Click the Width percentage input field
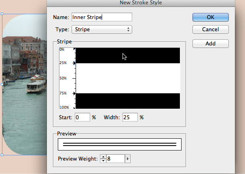The image size is (245, 174). [130, 117]
